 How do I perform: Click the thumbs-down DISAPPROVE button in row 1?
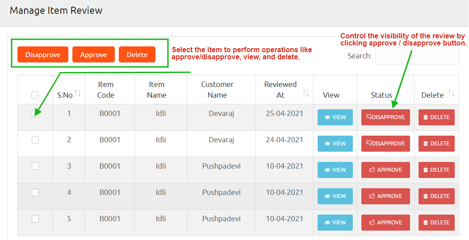[x=385, y=117]
